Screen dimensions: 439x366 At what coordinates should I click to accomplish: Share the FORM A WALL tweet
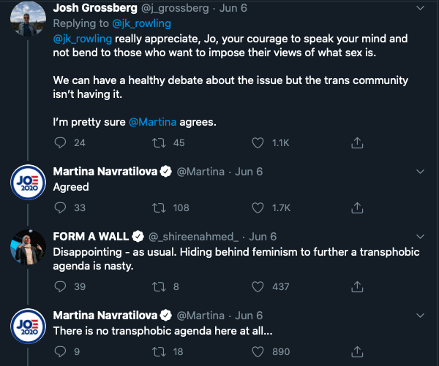(356, 286)
